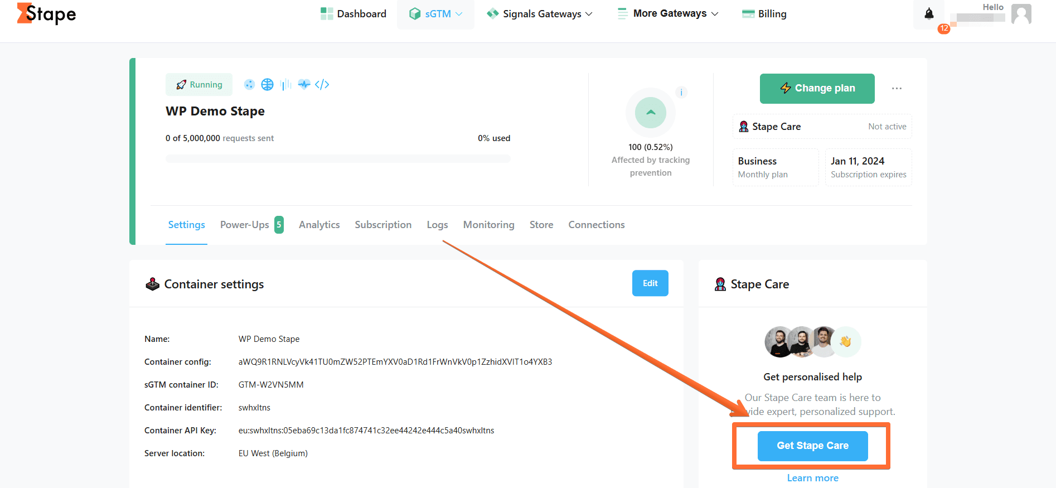
Task: Switch to the Power-Ups tab
Action: pyautogui.click(x=251, y=225)
